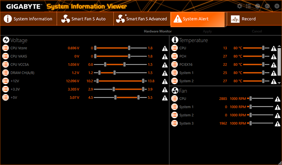Click the Apply button
This screenshot has height=165, width=282.
point(207,31)
